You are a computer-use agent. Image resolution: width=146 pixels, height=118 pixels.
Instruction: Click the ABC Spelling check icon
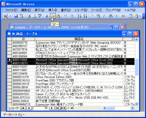40,16
